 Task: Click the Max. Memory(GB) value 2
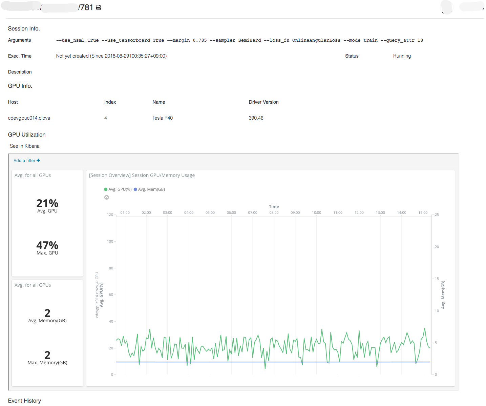click(x=47, y=355)
